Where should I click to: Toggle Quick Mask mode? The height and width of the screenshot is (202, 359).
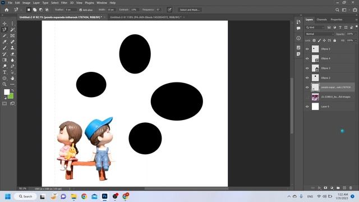[x=4, y=103]
